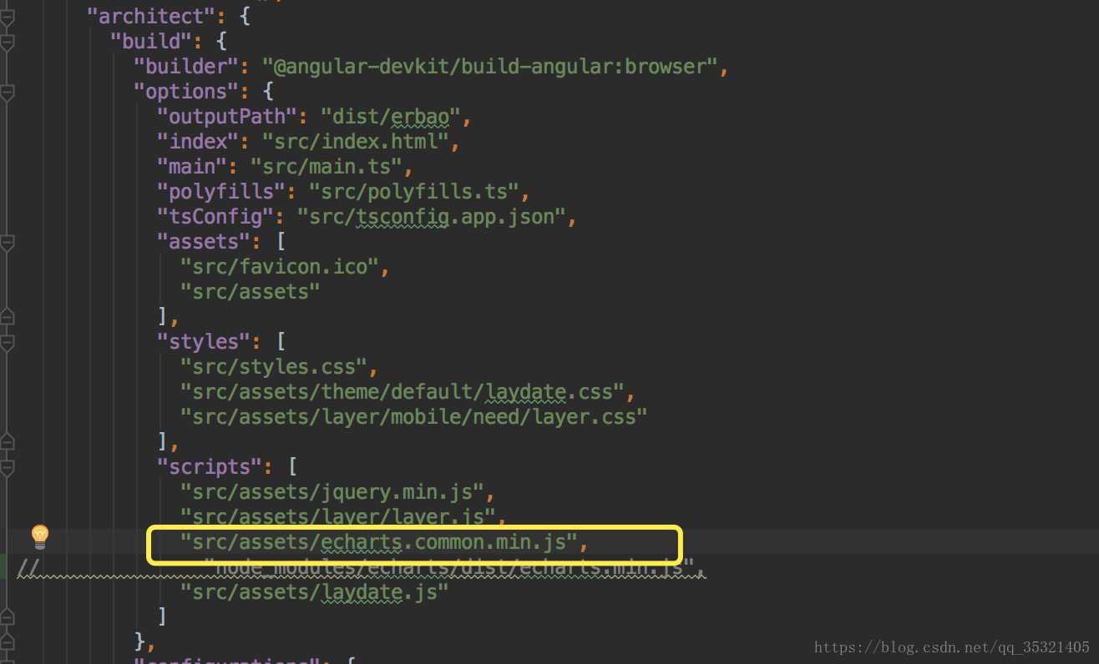Click the "src/assets/jquery.min.js" entry
This screenshot has width=1099, height=664.
332,491
